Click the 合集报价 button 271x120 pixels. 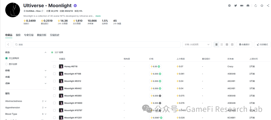[244, 44]
